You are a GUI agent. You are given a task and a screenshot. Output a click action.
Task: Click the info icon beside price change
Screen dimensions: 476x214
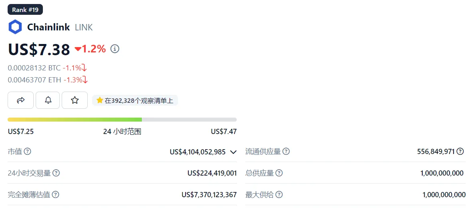(x=115, y=49)
